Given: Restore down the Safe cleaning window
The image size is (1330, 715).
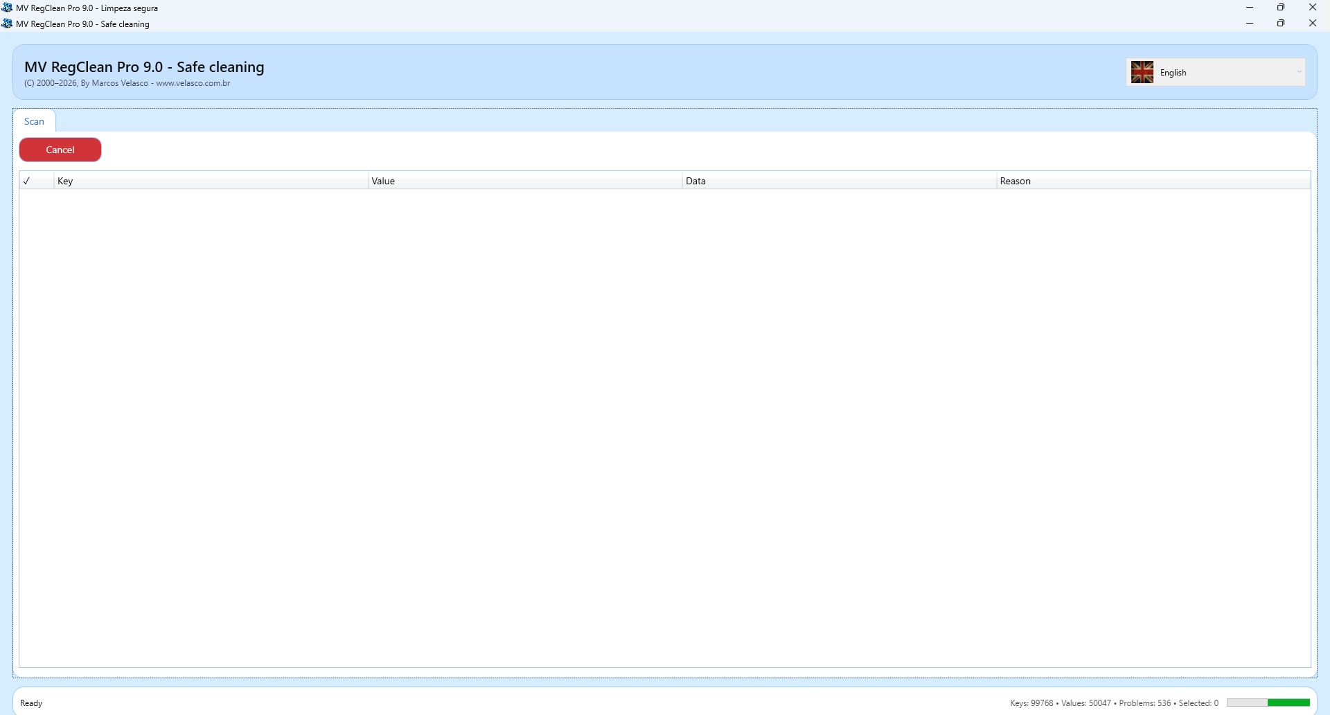Looking at the screenshot, I should [x=1281, y=24].
